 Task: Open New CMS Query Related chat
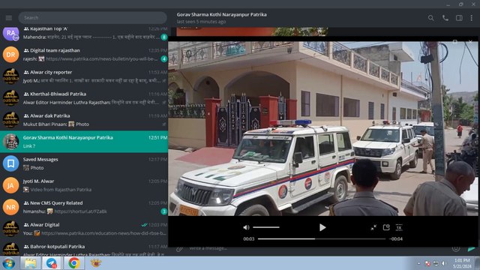click(x=84, y=207)
